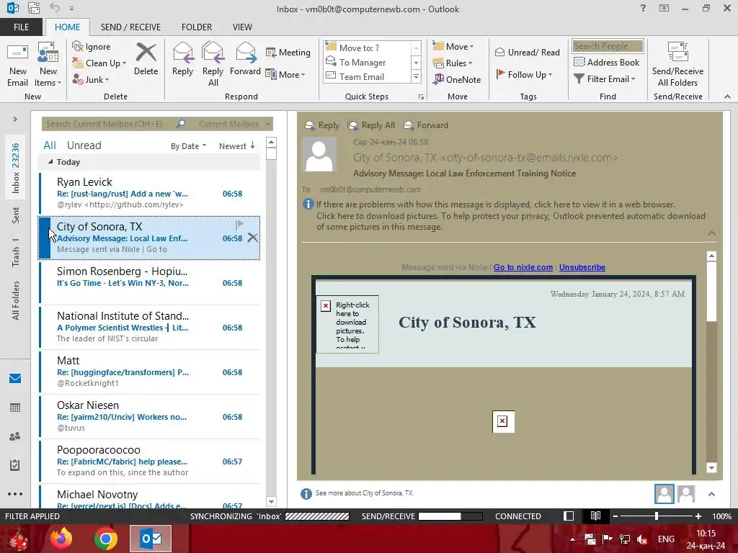Click the ribbon Reply All button
Image resolution: width=738 pixels, height=553 pixels.
(x=213, y=64)
